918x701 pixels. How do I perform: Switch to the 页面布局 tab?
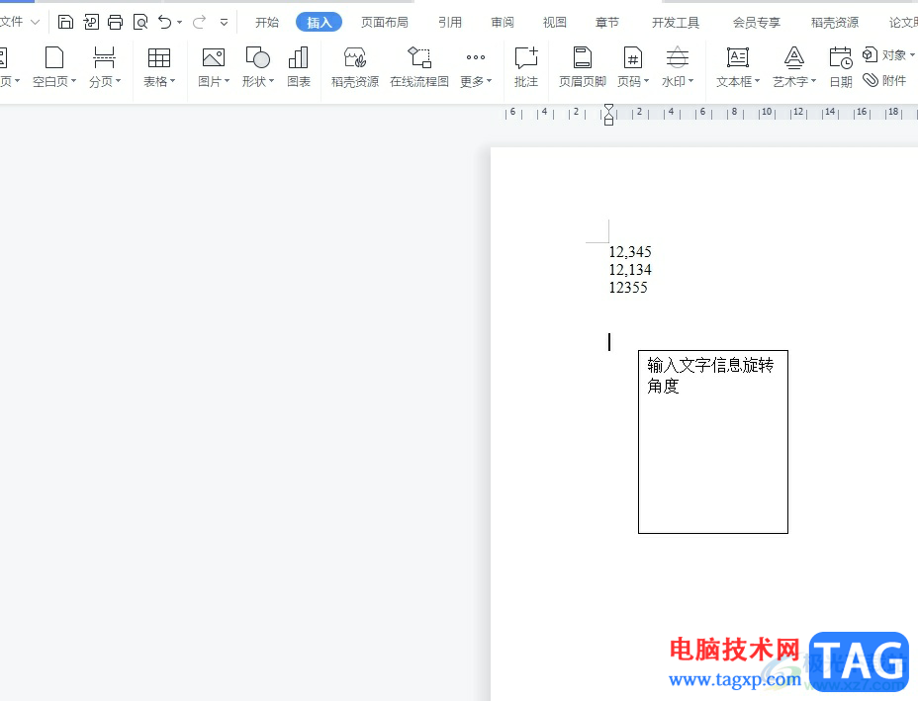(385, 22)
